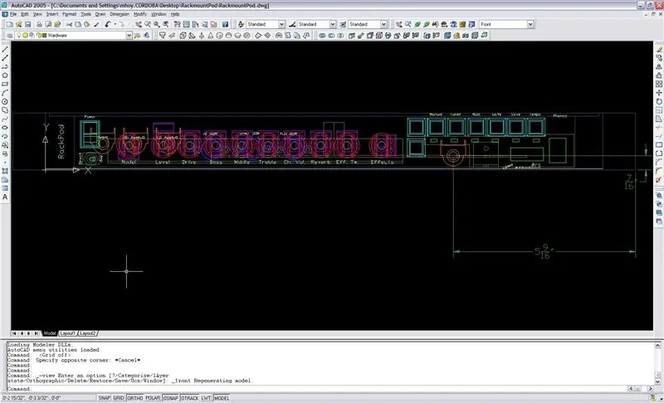Open the text style Standard dropdown
Screen dimensions: 664x403
(281, 25)
